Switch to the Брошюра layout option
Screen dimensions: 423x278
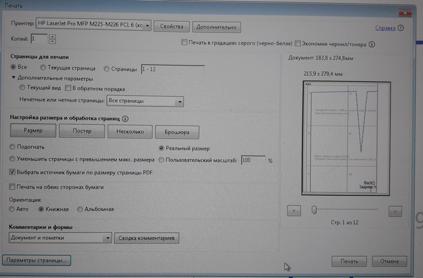[177, 132]
